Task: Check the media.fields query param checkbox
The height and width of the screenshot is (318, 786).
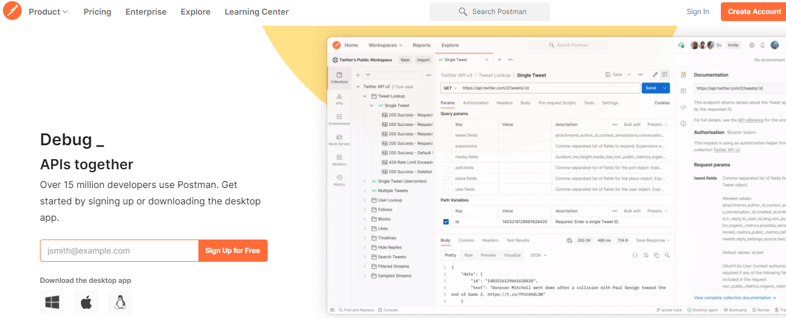Action: point(446,157)
